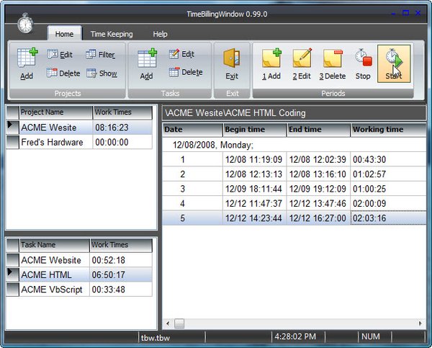Click the Exit door icon
Screen dimensions: 432x348
(x=232, y=63)
